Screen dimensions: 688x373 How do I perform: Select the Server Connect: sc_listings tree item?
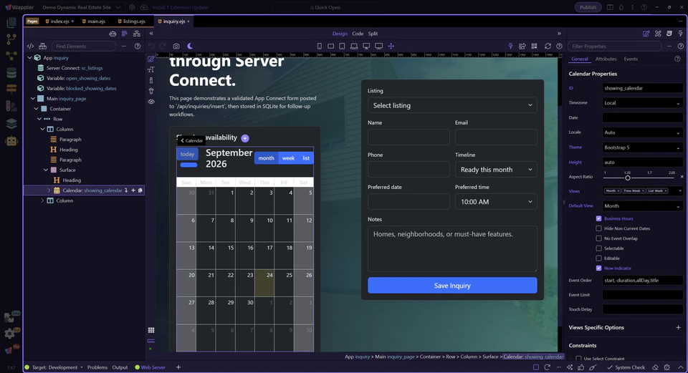pos(74,68)
